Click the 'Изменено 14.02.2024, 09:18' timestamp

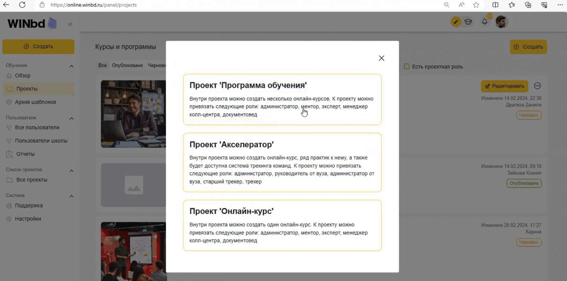[511, 166]
